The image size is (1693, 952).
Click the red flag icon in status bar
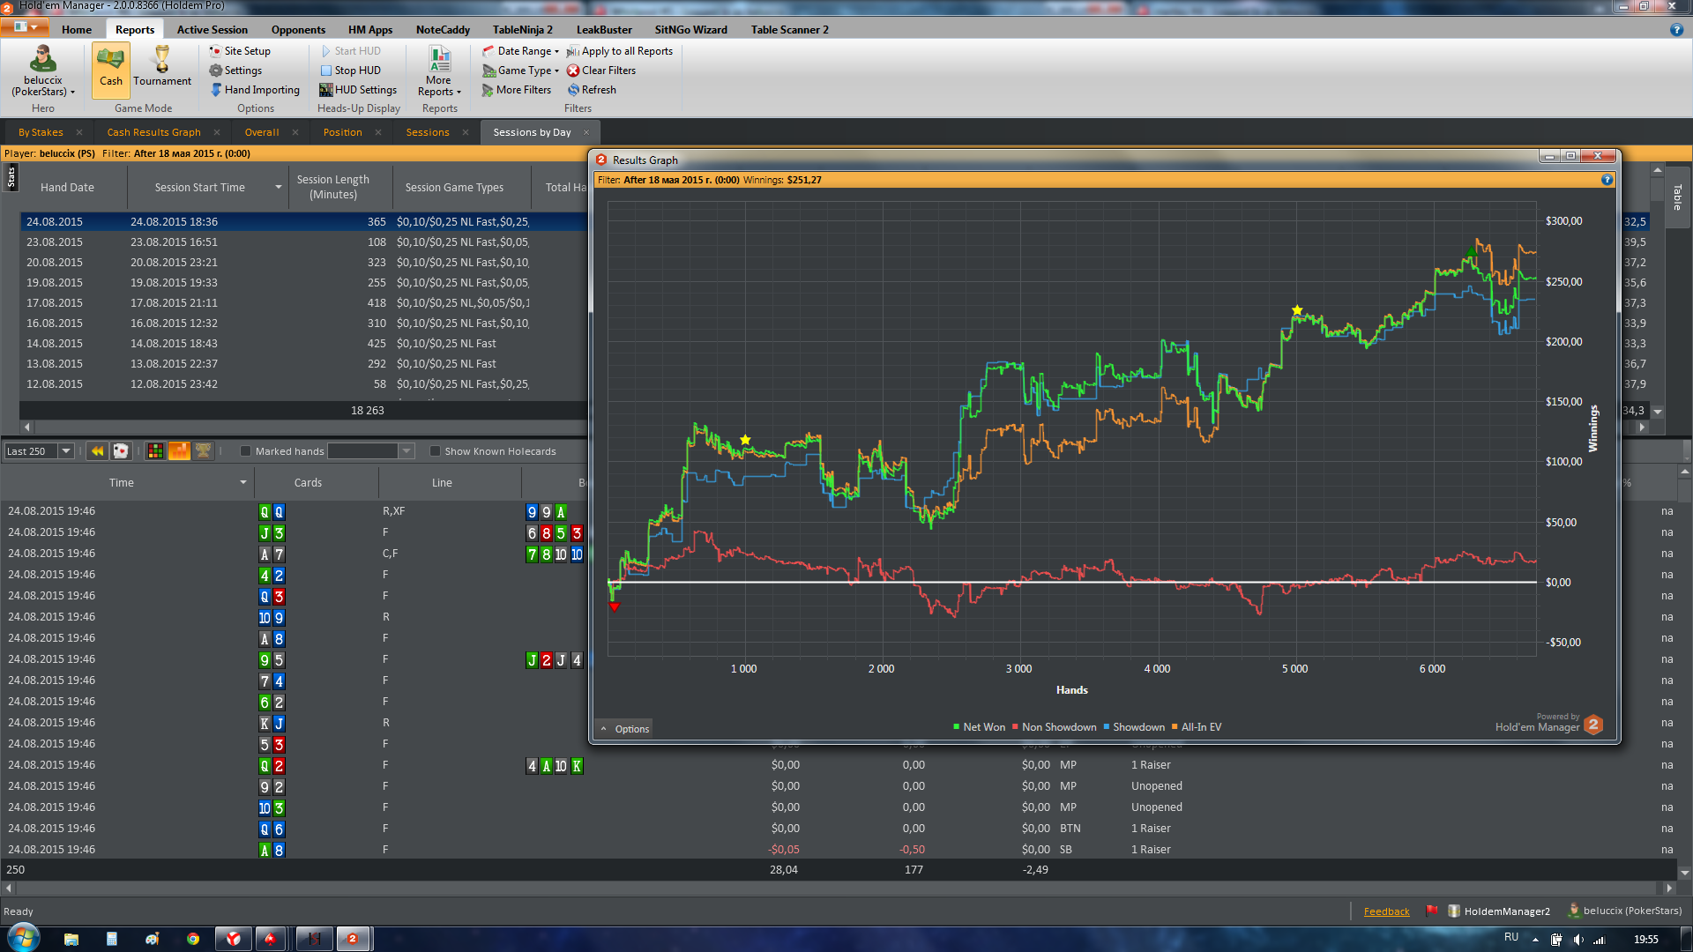[x=1432, y=911]
